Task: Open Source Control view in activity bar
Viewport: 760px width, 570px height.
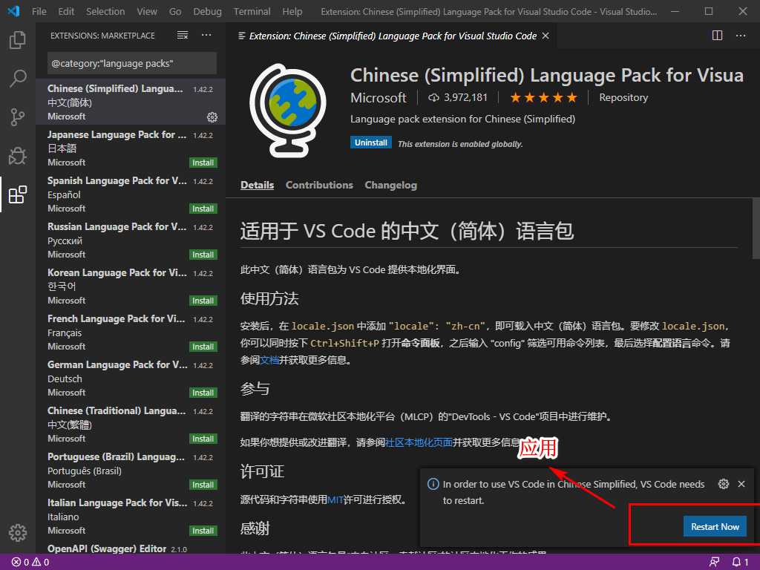Action: point(18,117)
